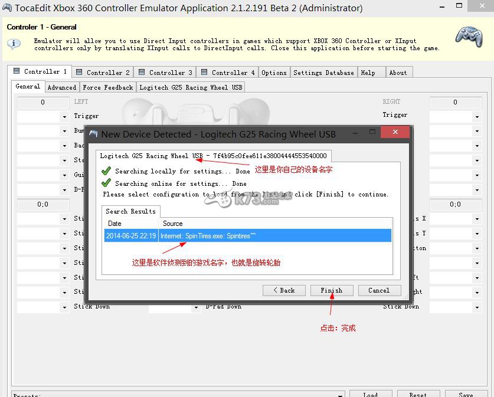This screenshot has height=397, width=494.
Task: Click the gamepad icon in the header
Action: pos(468,36)
